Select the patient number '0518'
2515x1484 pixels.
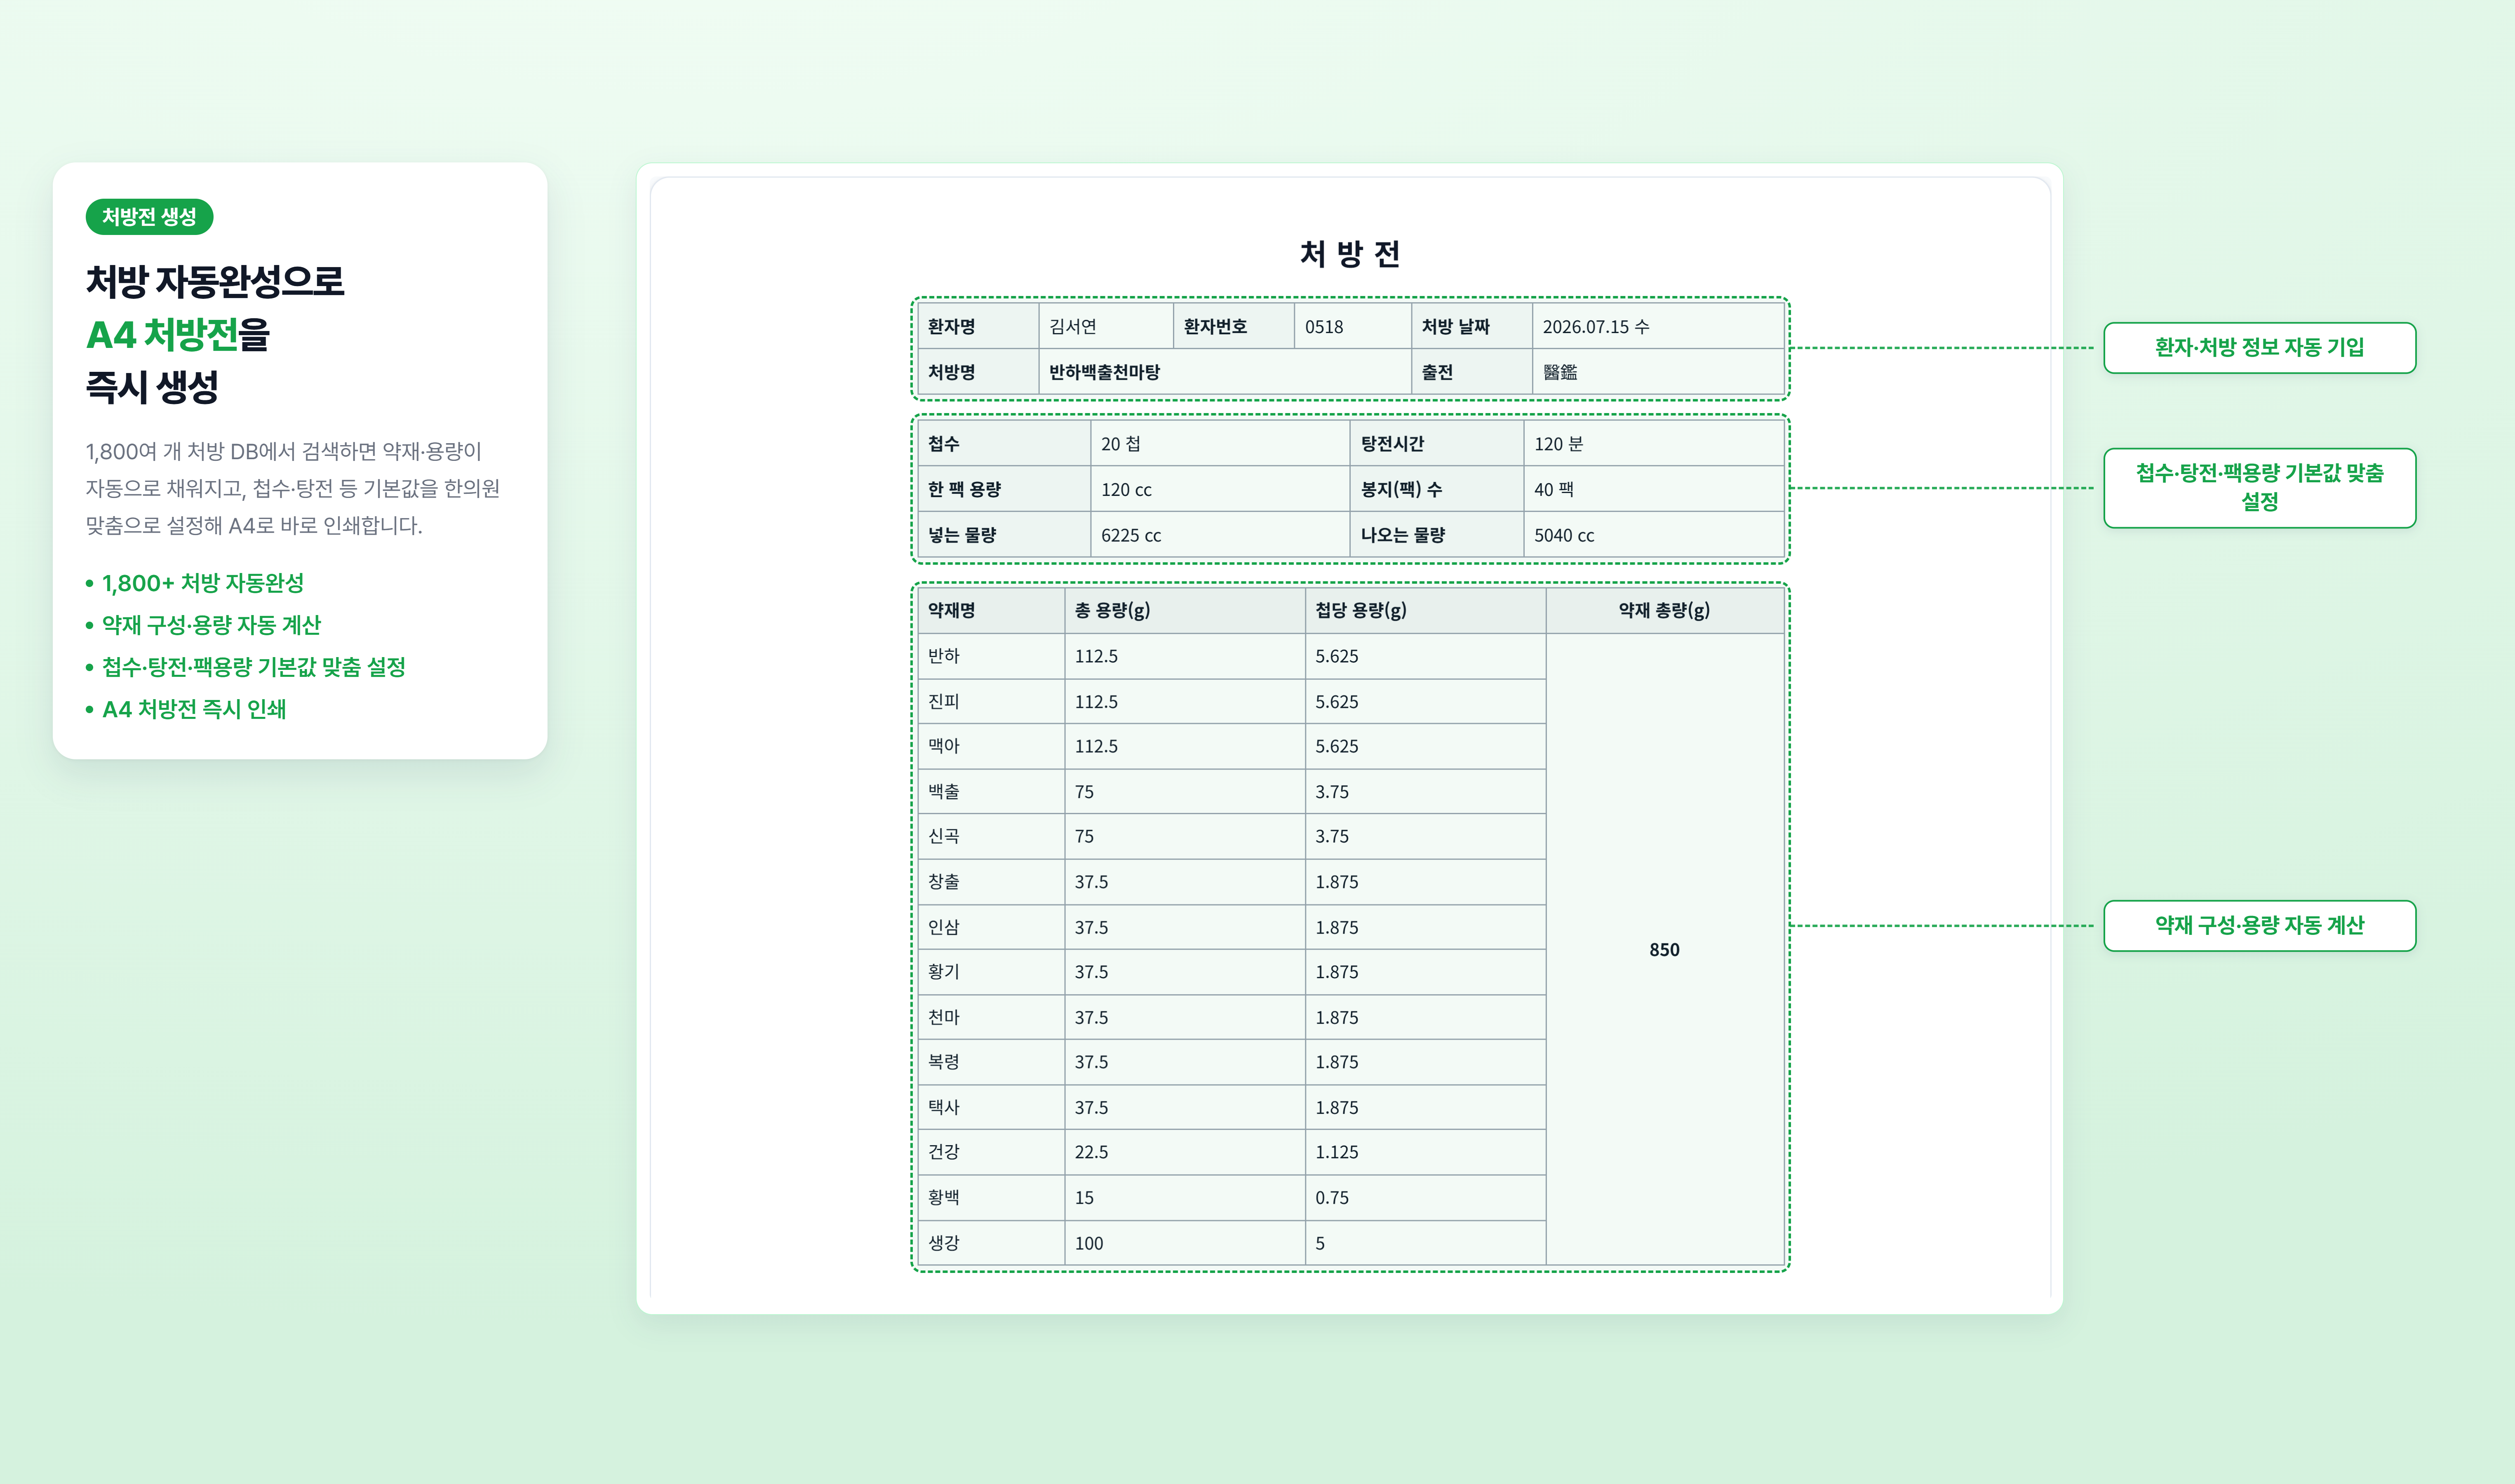click(1324, 327)
